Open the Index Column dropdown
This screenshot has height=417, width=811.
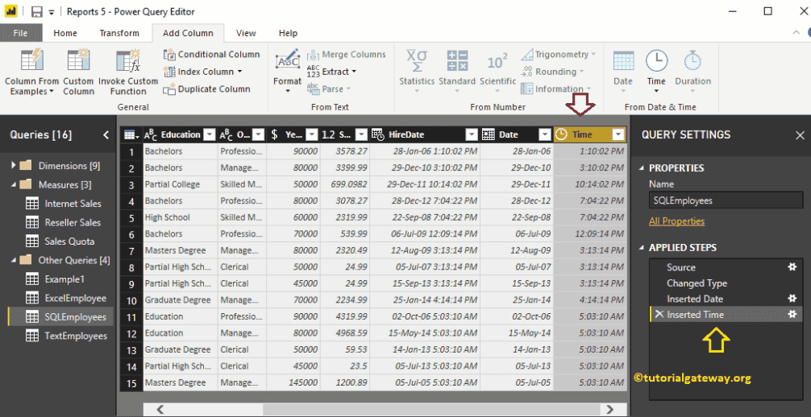tap(240, 72)
